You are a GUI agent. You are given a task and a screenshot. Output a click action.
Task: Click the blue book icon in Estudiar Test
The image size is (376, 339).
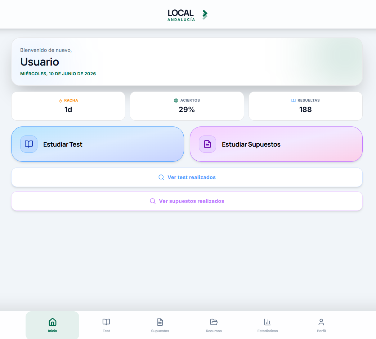[x=29, y=144]
